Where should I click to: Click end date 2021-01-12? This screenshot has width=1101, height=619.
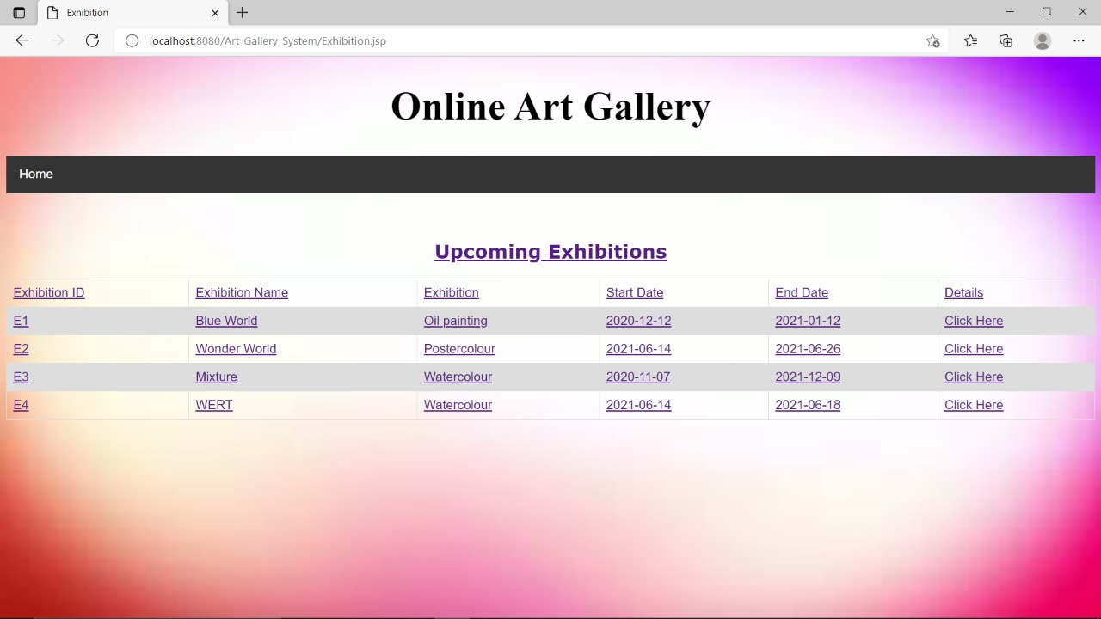click(808, 321)
